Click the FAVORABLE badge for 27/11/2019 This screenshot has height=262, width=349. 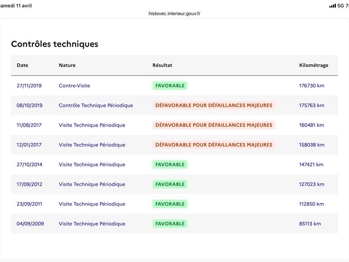coord(170,86)
